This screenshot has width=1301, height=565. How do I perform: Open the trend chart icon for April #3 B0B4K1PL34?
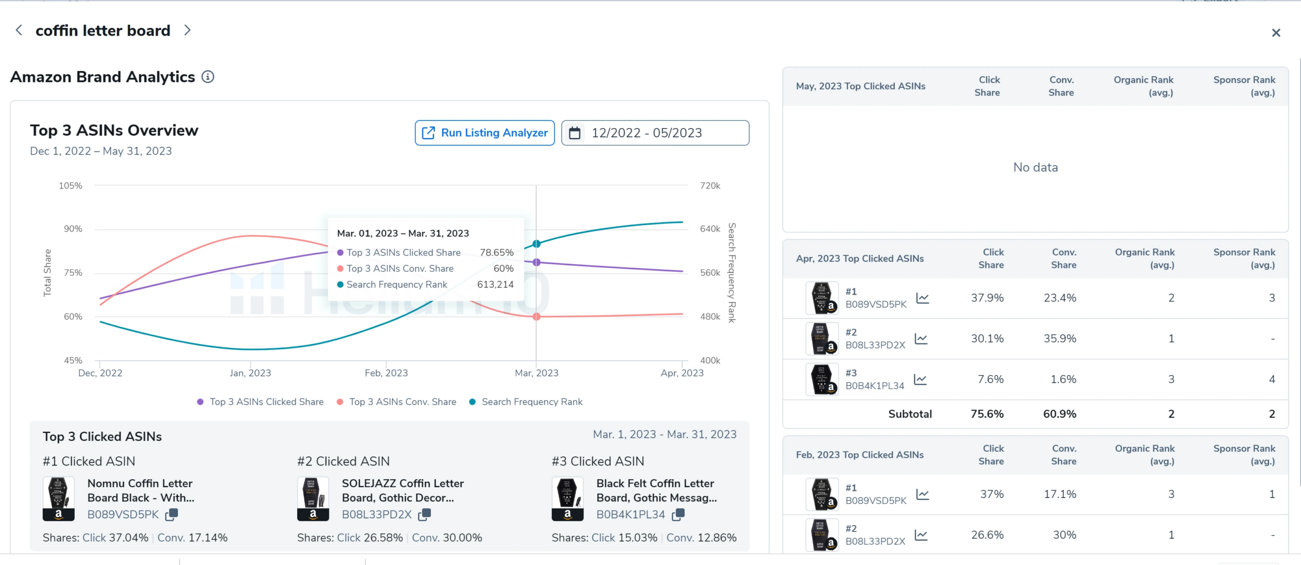pyautogui.click(x=920, y=380)
